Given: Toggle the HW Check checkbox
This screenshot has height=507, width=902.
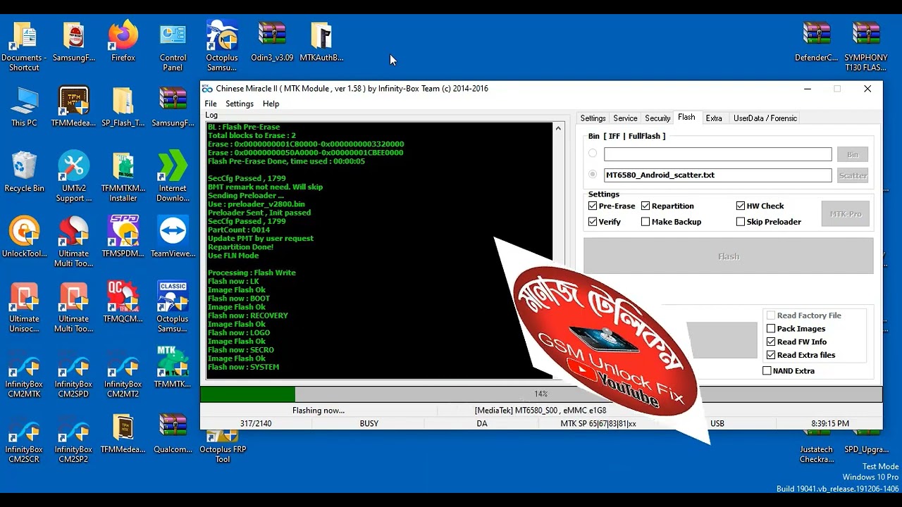Looking at the screenshot, I should coord(741,206).
